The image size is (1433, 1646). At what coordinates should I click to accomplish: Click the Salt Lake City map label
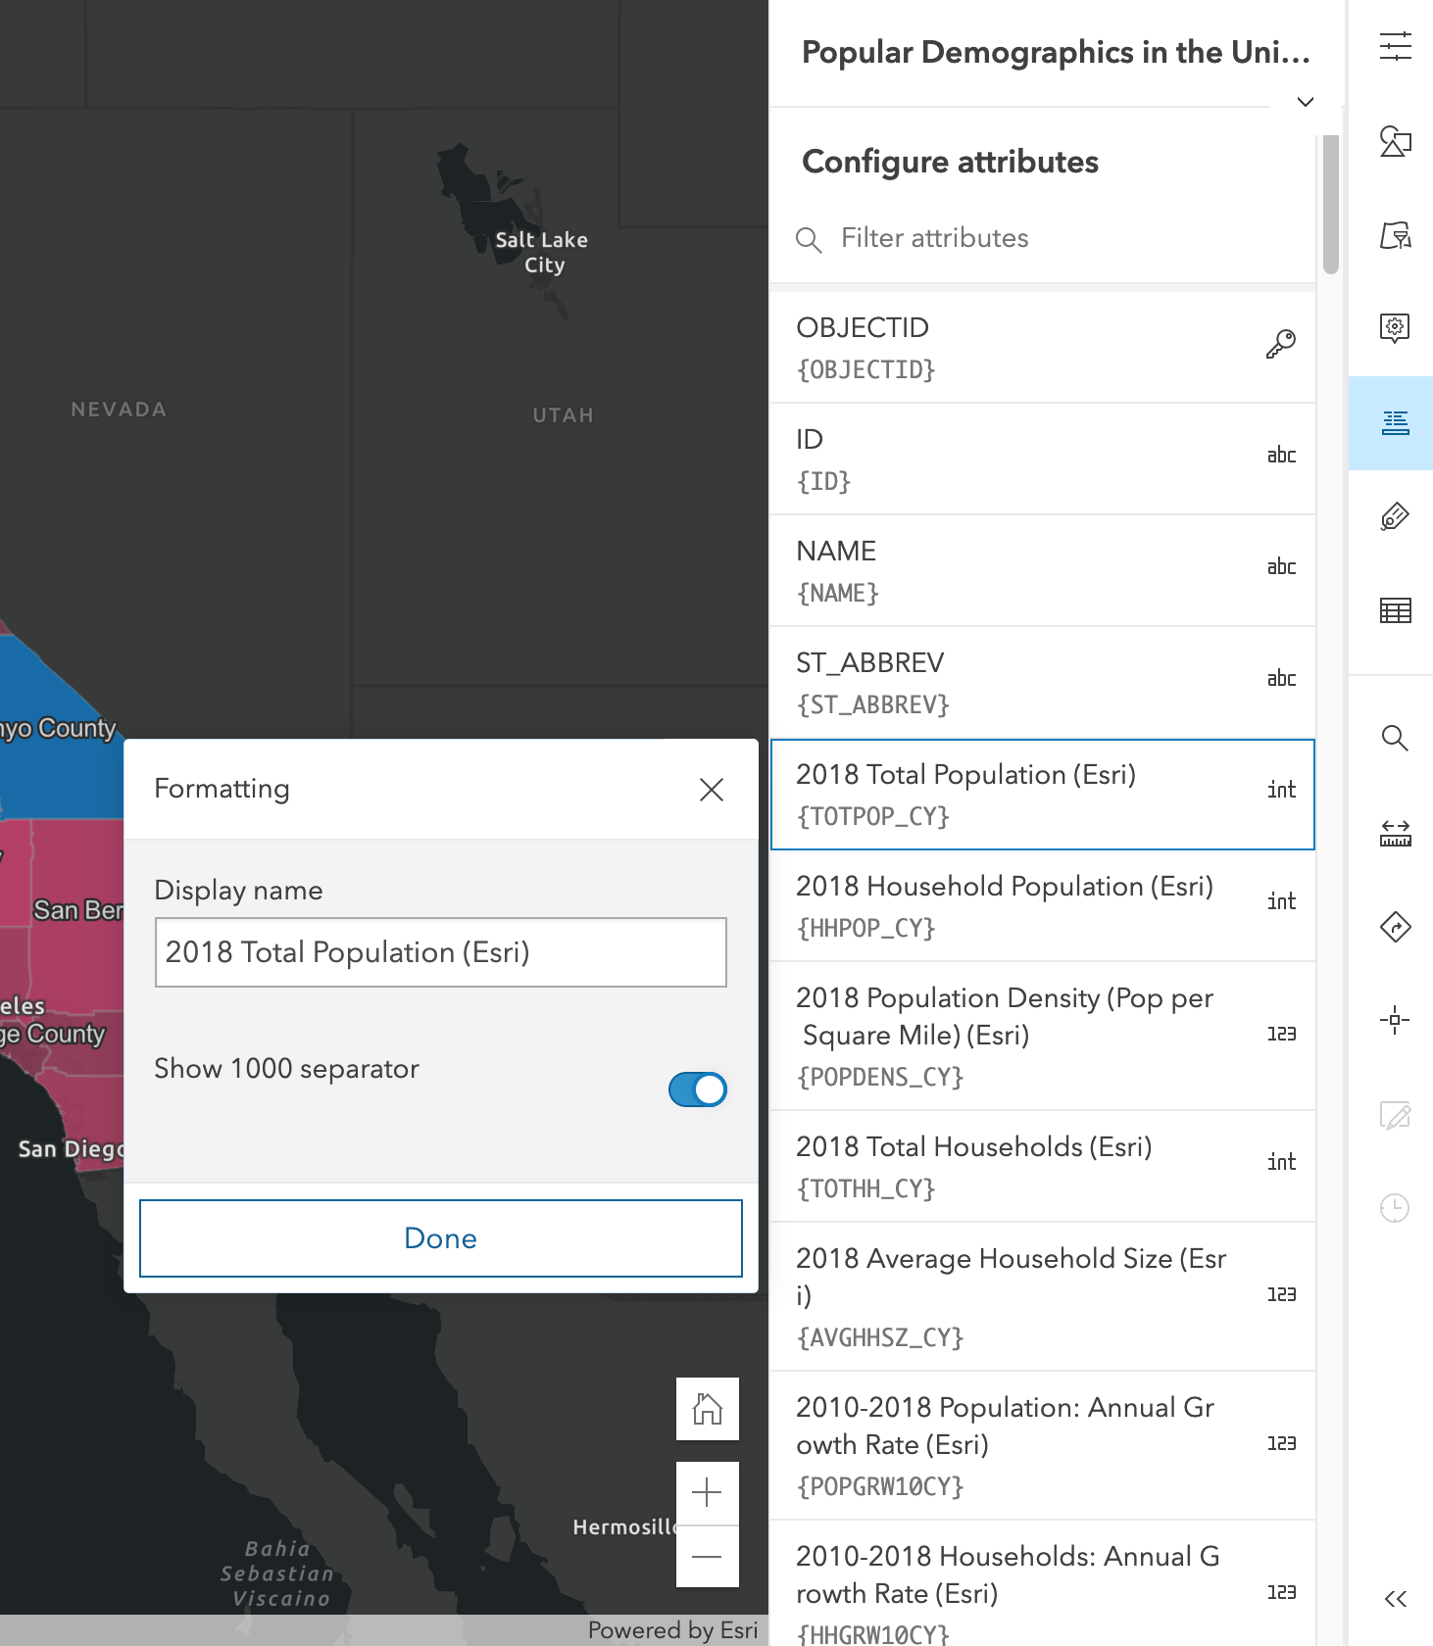click(x=542, y=252)
